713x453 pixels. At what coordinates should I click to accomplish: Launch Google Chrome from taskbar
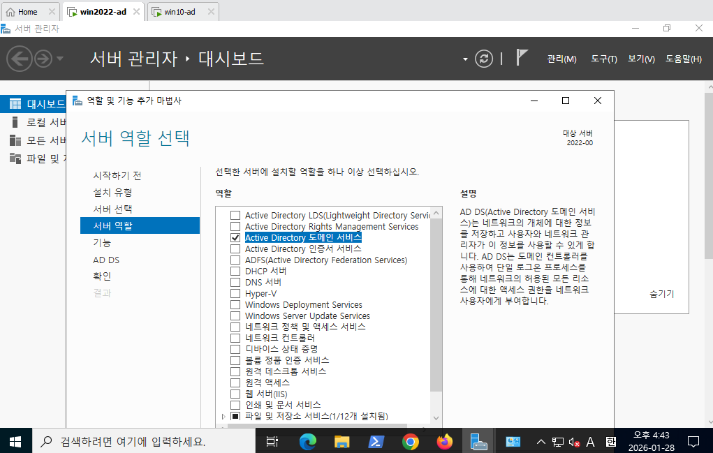click(x=410, y=441)
